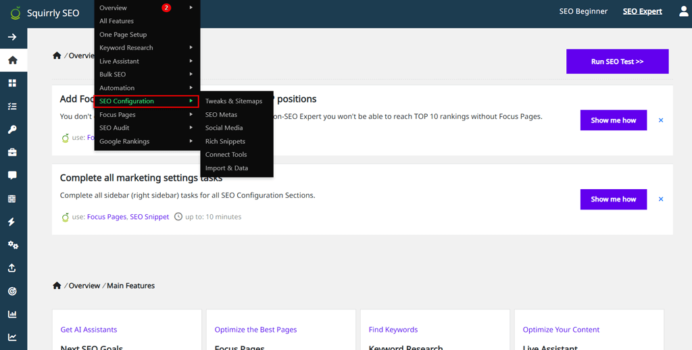
Task: Click the home icon in the top breadcrumb
Action: (57, 55)
